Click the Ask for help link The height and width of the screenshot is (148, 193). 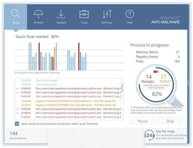click(165, 131)
